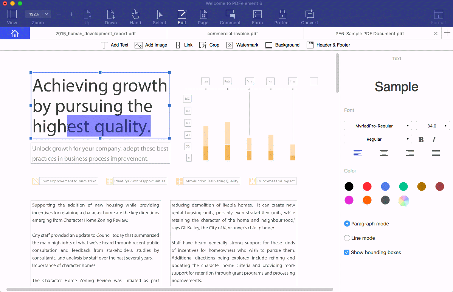Click the Add Image tool
The width and height of the screenshot is (453, 292).
(x=151, y=45)
